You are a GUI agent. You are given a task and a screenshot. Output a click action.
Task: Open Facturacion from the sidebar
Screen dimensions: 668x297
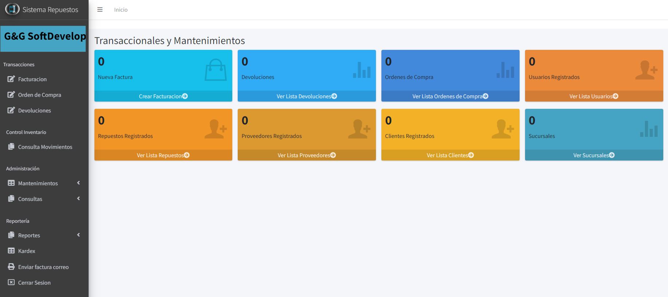[32, 79]
